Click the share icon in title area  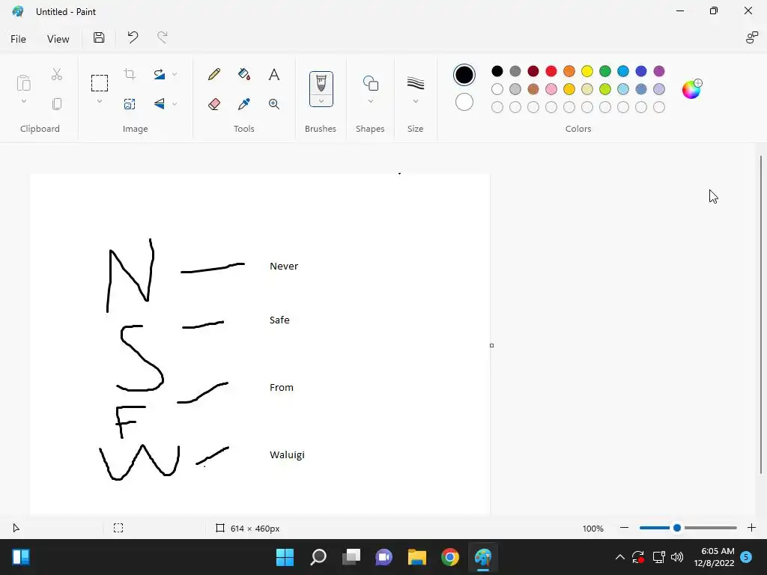[x=751, y=37]
